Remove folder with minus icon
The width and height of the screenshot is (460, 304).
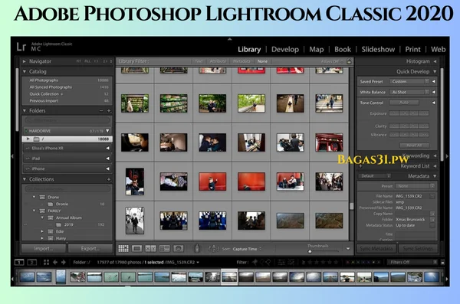pos(101,111)
